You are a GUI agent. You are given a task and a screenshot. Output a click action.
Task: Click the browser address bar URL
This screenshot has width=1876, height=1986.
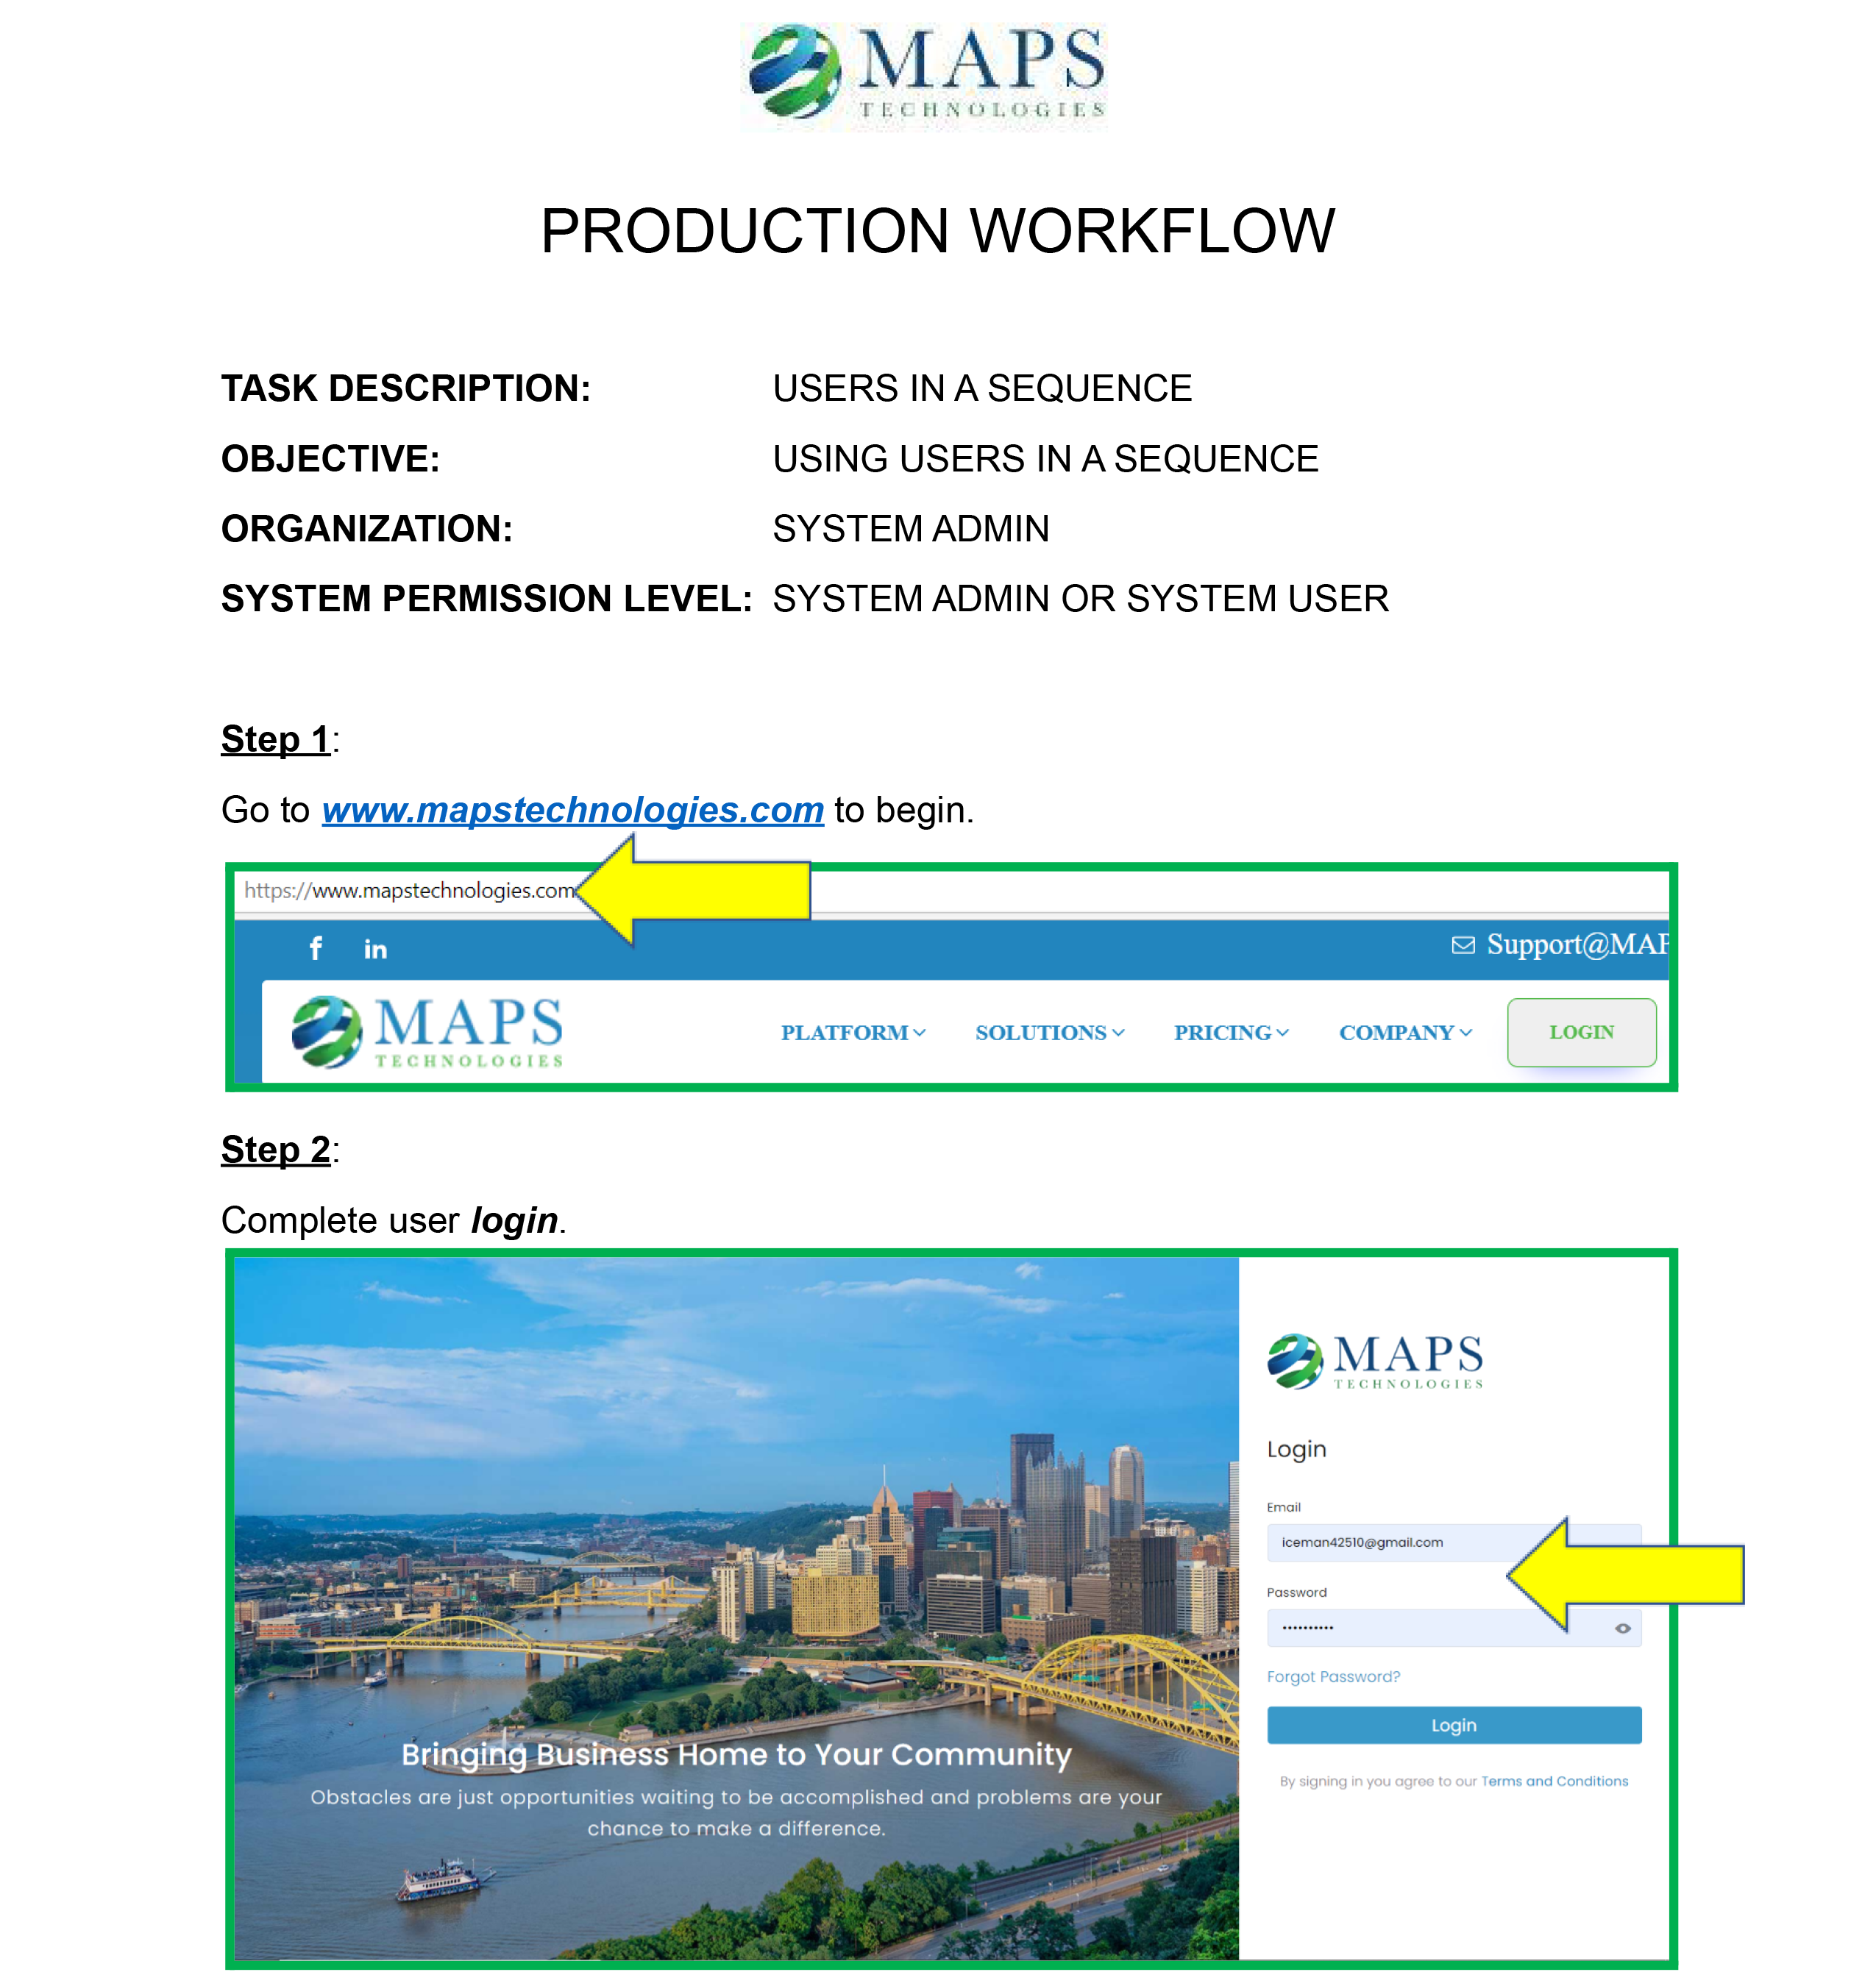pos(409,891)
